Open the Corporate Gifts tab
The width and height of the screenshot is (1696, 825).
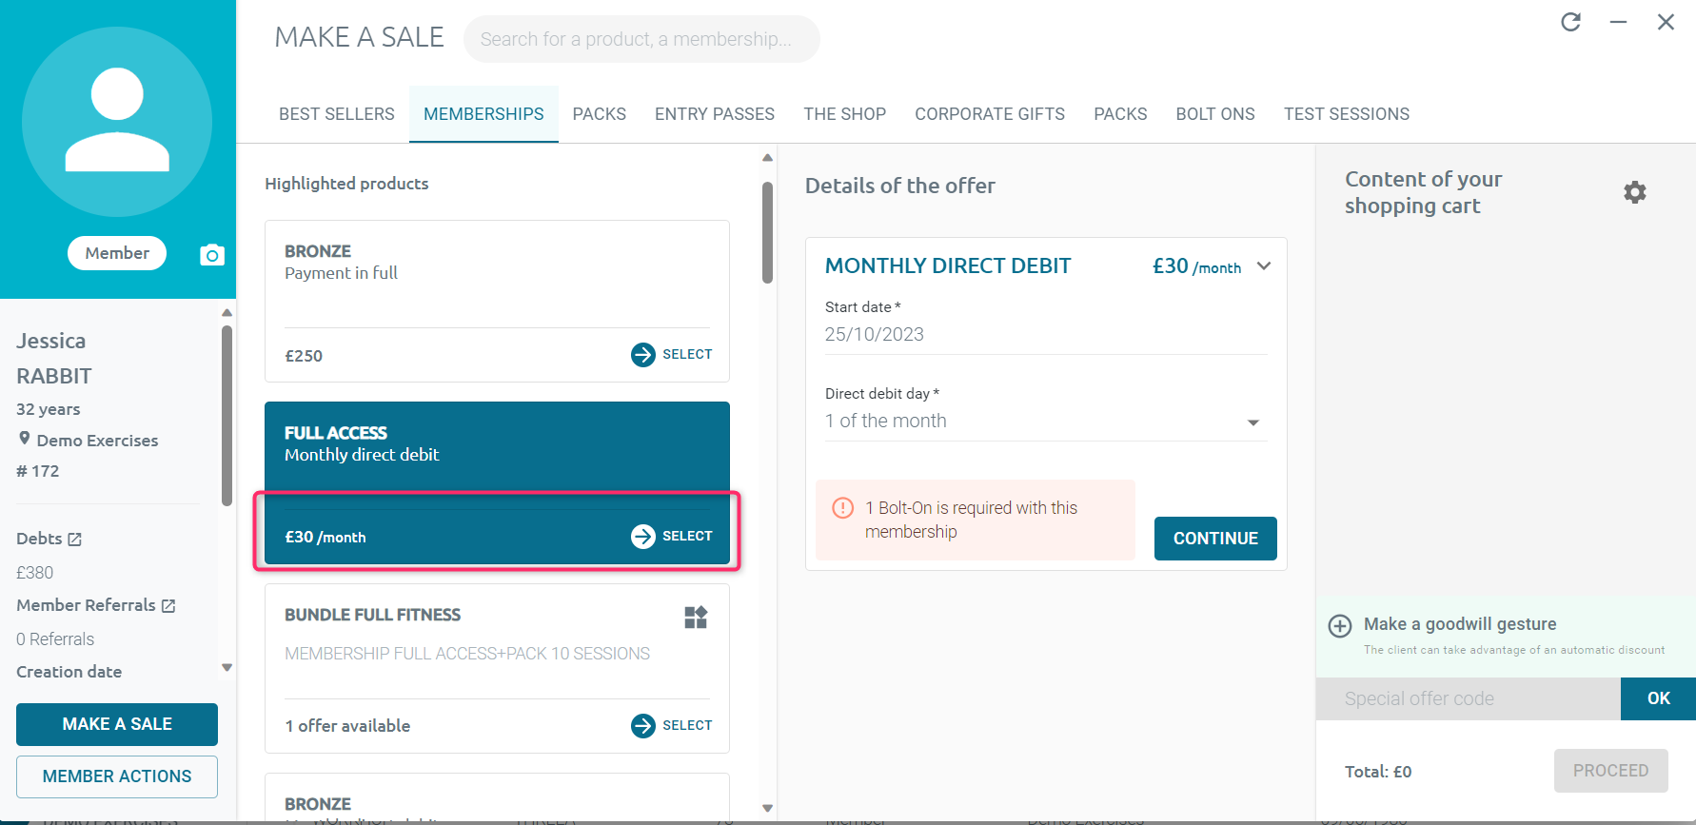[x=990, y=114]
